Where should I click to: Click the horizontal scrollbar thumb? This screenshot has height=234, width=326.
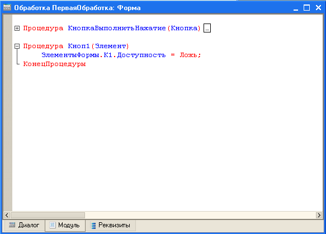pos(48,215)
